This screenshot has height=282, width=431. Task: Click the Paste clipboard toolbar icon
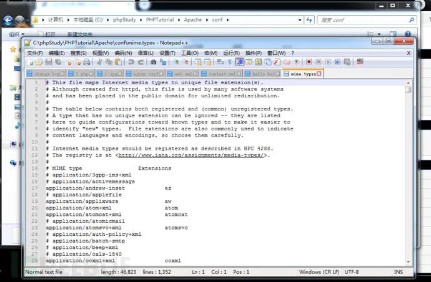point(119,62)
